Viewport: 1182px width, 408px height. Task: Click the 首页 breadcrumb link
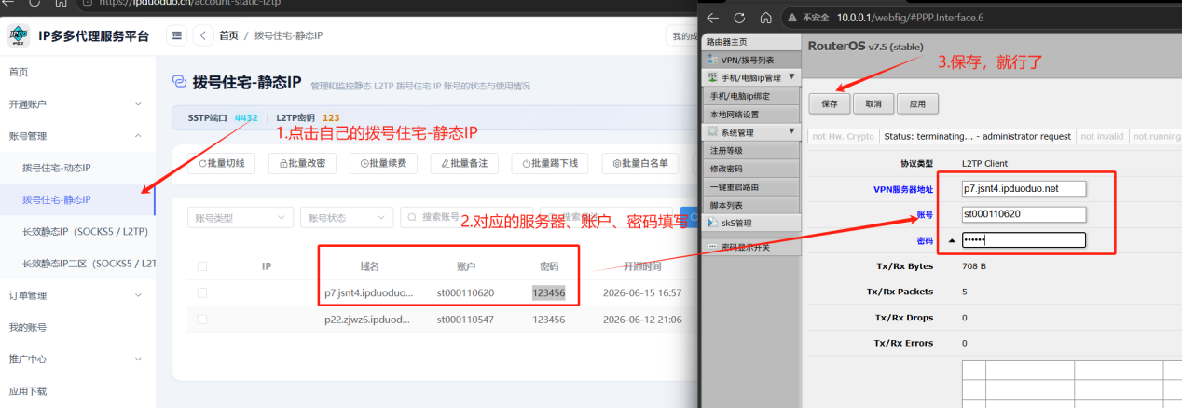coord(228,36)
